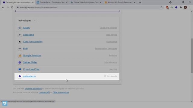Click the page vertical scrollbar thumb
The image size is (193, 108).
pos(192,56)
